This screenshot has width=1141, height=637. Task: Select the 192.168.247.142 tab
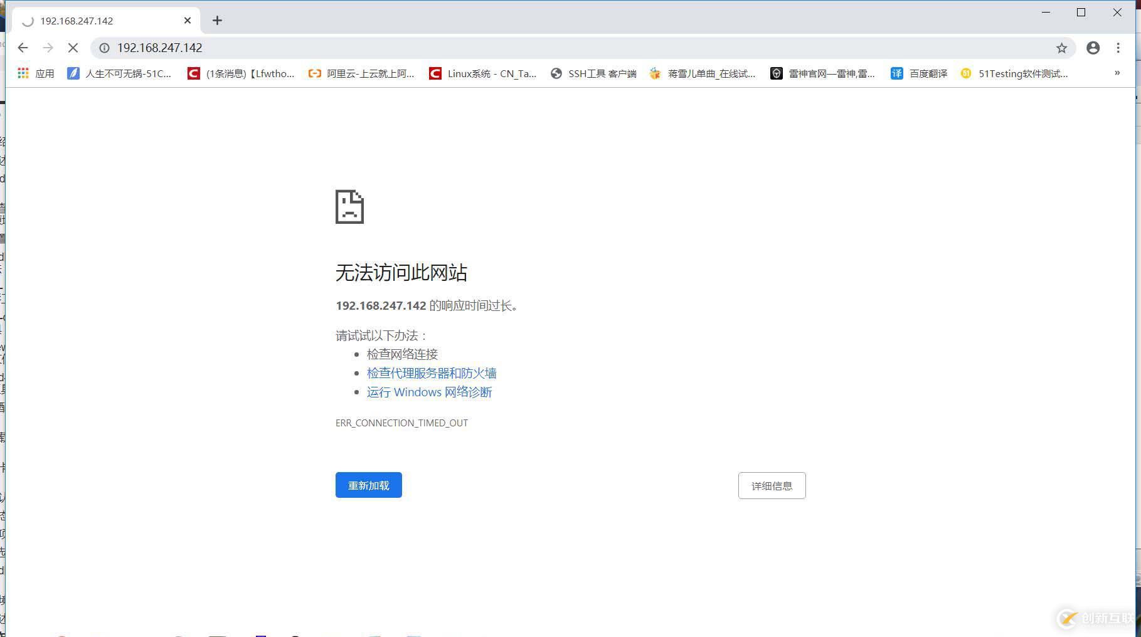tap(106, 21)
